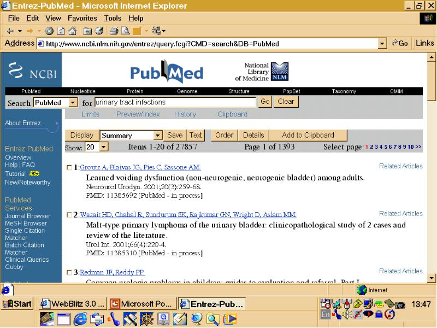The height and width of the screenshot is (328, 437).
Task: Switch to Microsoft PowerPoint taskbar window
Action: click(142, 303)
